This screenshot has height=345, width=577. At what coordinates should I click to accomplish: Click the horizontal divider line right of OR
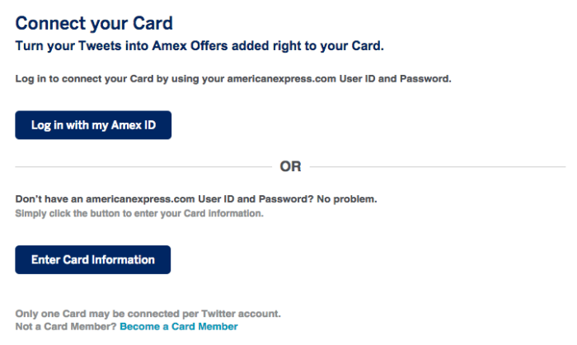[x=437, y=166]
